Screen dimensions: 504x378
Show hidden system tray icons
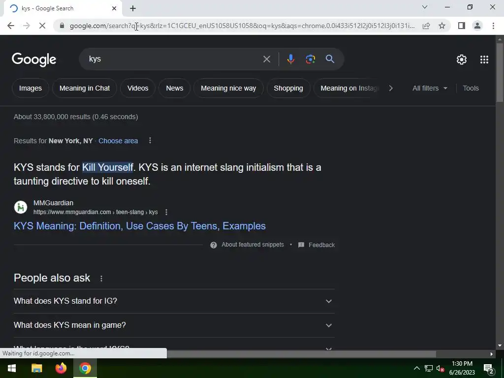[x=416, y=368]
